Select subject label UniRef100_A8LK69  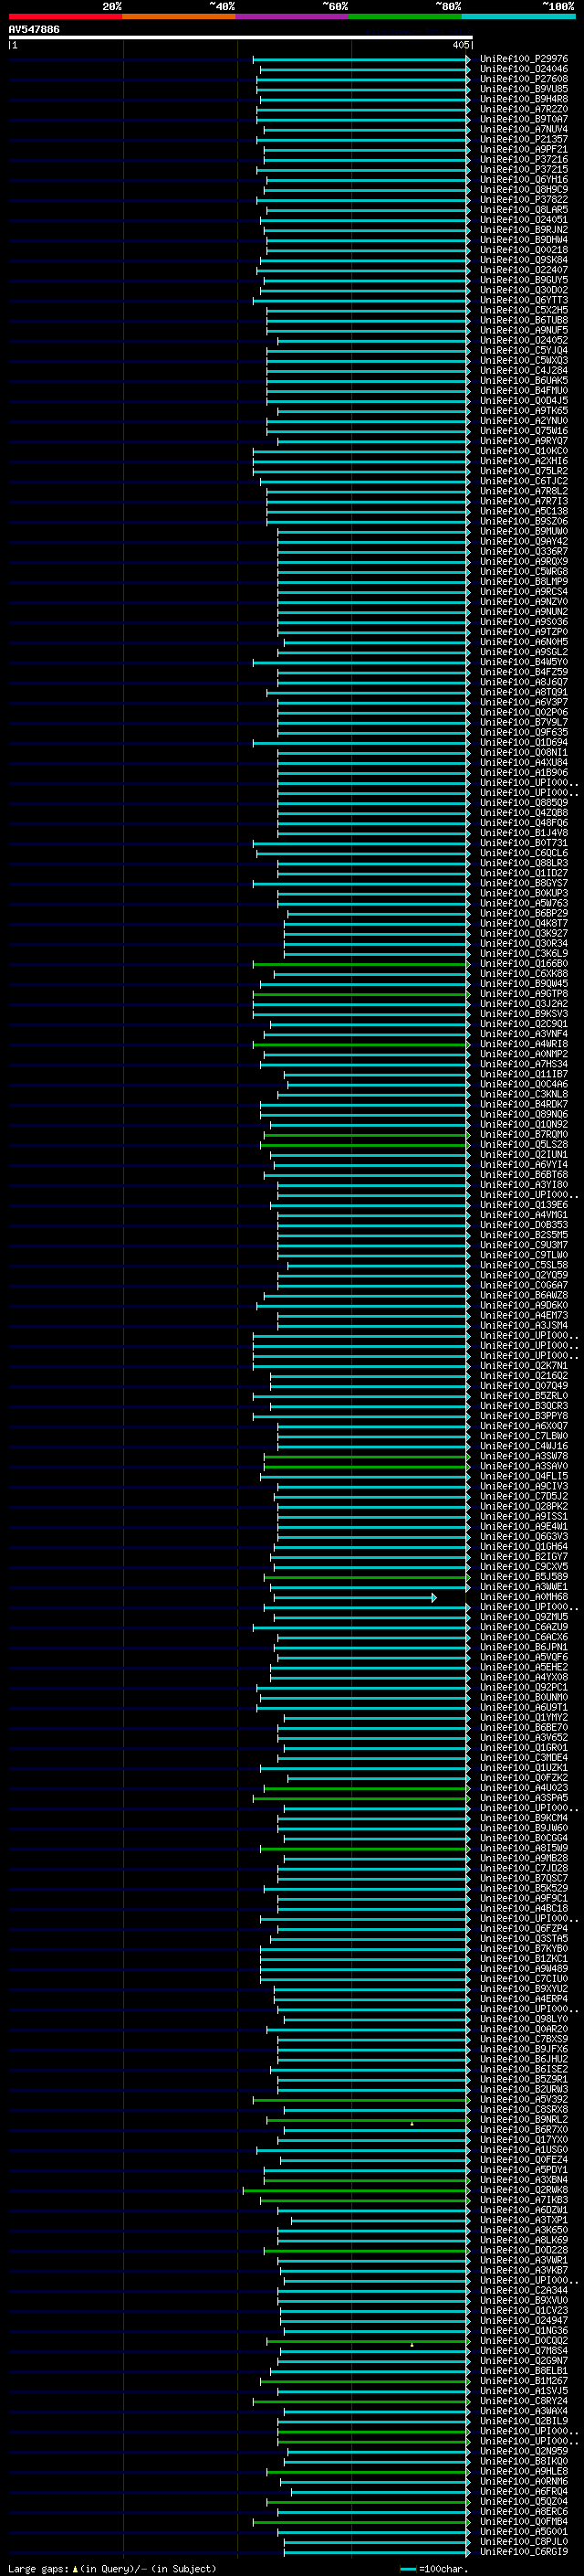523,2239
